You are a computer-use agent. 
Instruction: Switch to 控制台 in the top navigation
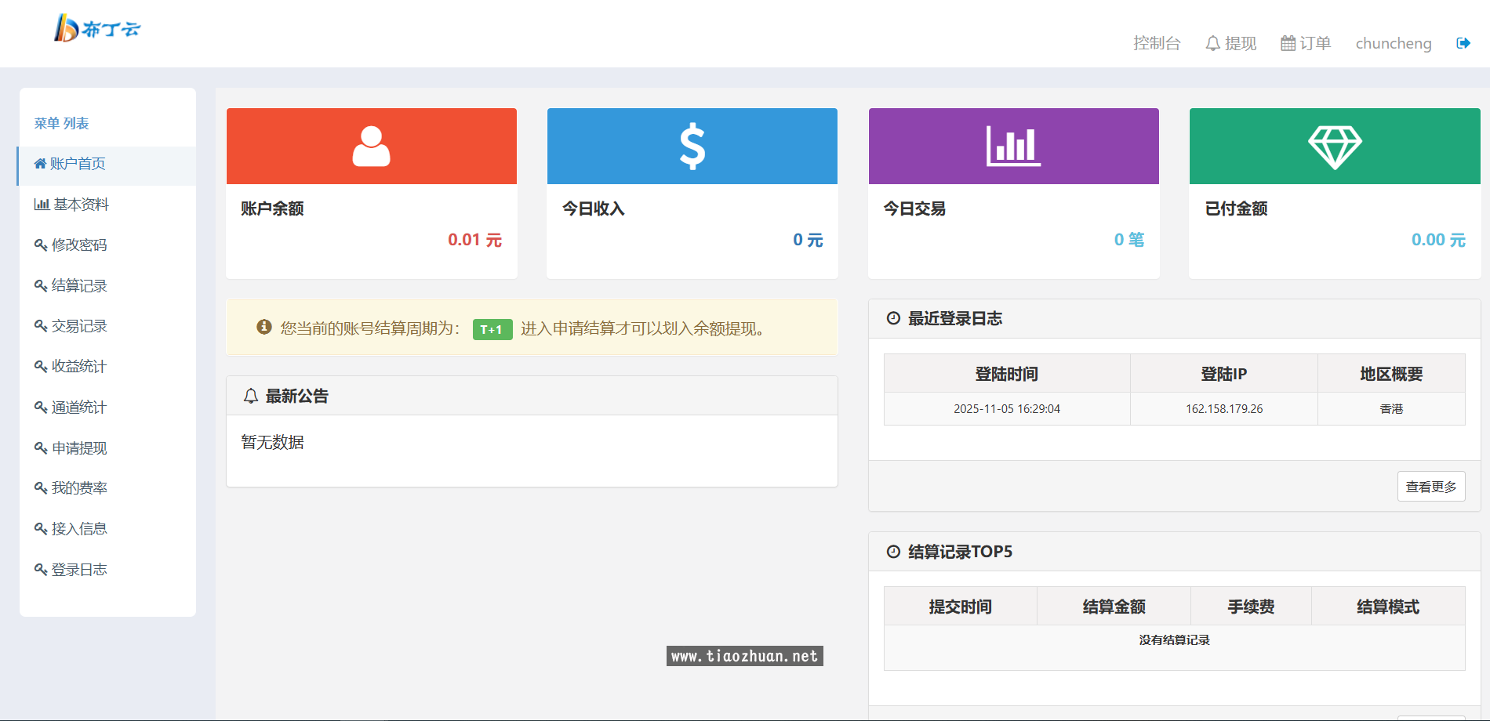coord(1157,43)
